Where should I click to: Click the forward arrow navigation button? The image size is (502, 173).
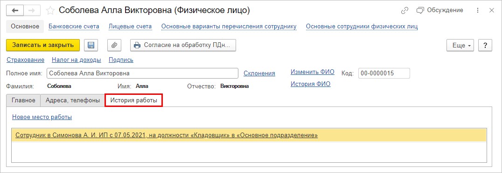tap(32, 10)
